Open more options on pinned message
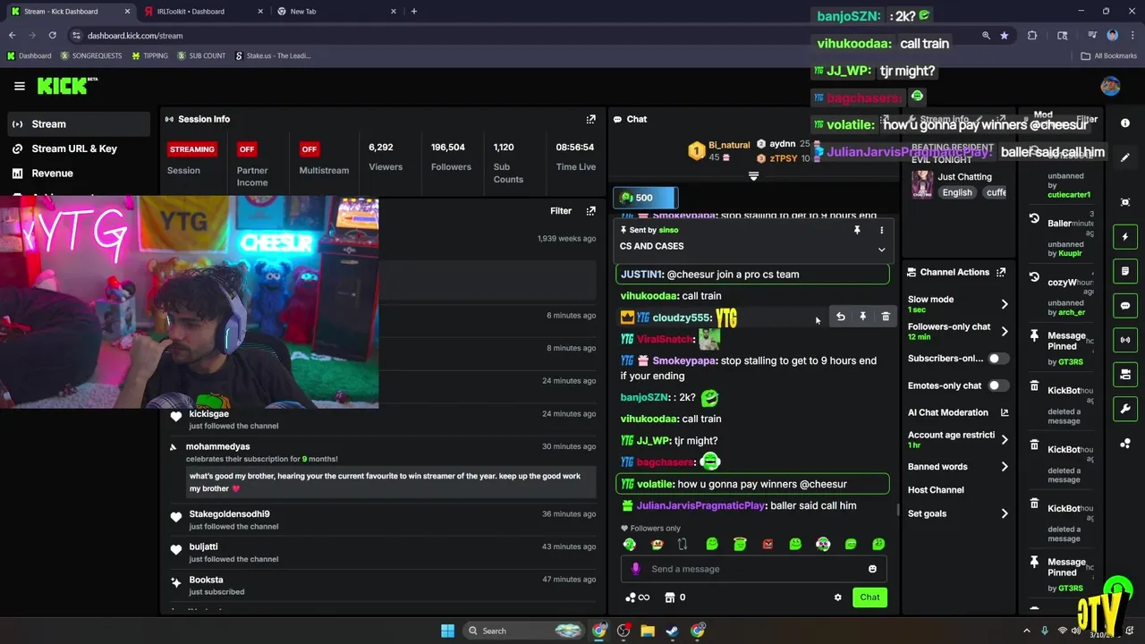 coord(881,230)
